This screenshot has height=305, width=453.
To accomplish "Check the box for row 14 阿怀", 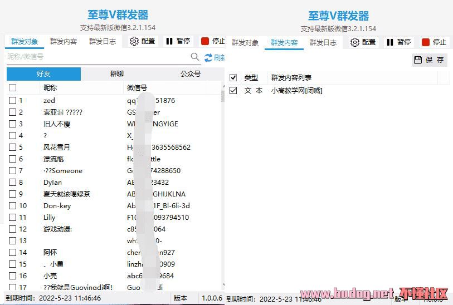I will 12,253.
